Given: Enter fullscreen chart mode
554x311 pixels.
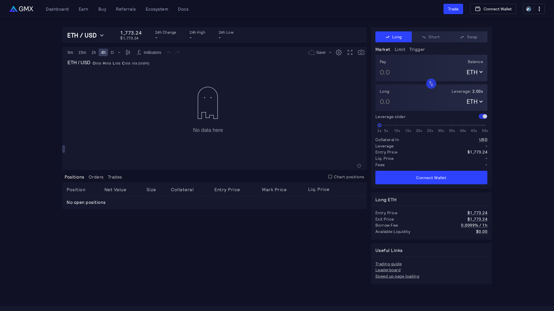Looking at the screenshot, I should (x=350, y=52).
